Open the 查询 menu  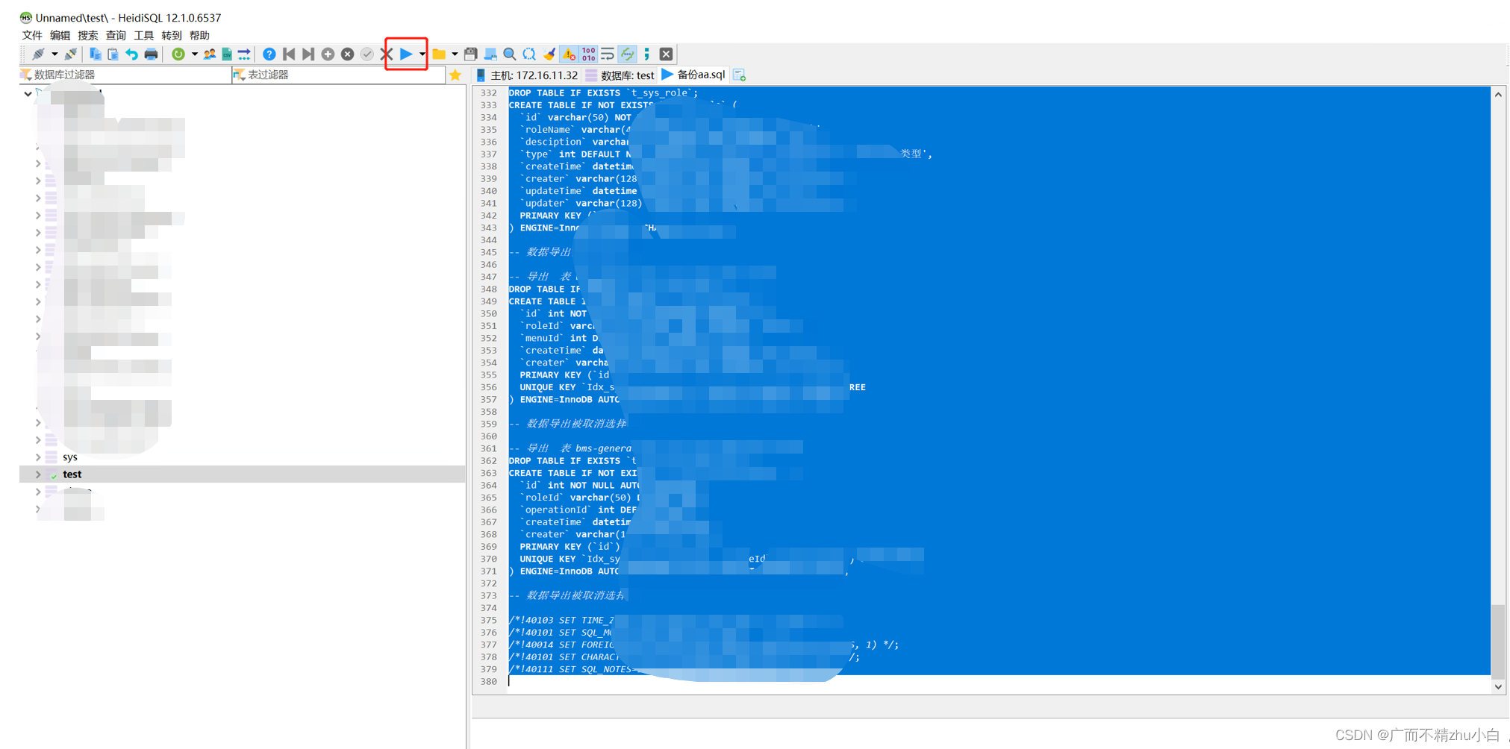click(116, 35)
